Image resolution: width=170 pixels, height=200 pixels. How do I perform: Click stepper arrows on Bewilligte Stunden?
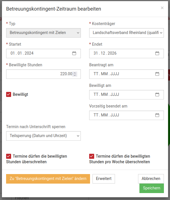[x=75, y=74]
